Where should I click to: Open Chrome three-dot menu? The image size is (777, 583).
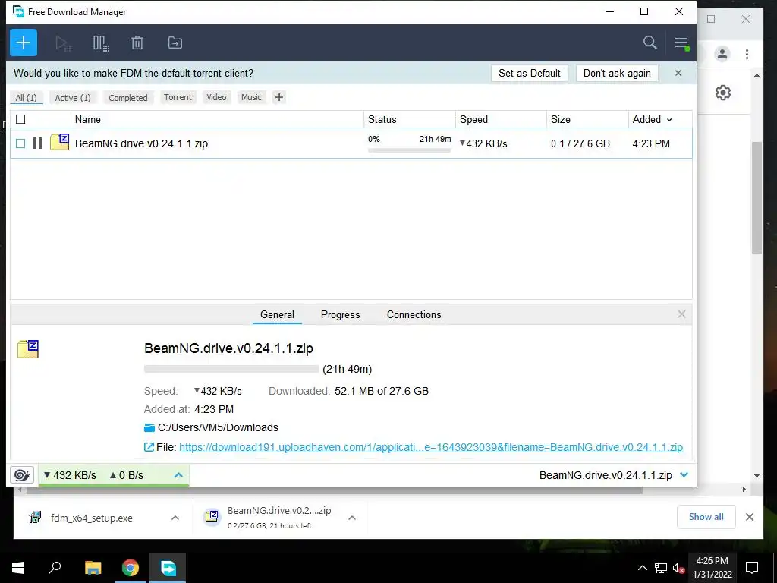(747, 54)
